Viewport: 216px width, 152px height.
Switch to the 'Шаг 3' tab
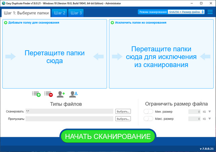pyautogui.click(x=76, y=13)
